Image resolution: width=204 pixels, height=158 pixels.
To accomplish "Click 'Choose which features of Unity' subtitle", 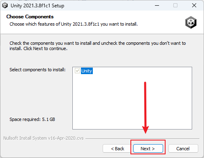I will pos(74,24).
